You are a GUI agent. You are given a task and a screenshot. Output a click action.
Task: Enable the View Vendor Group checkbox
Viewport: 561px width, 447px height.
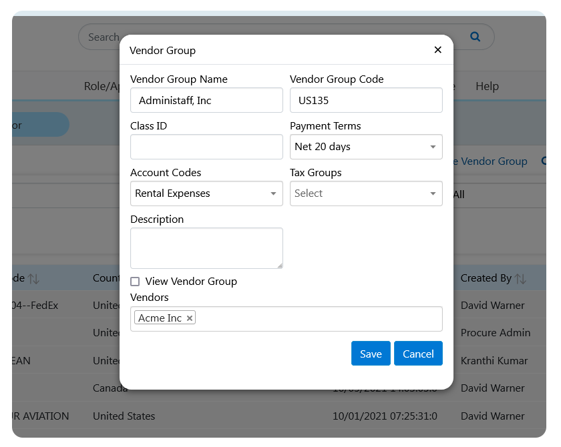point(134,282)
